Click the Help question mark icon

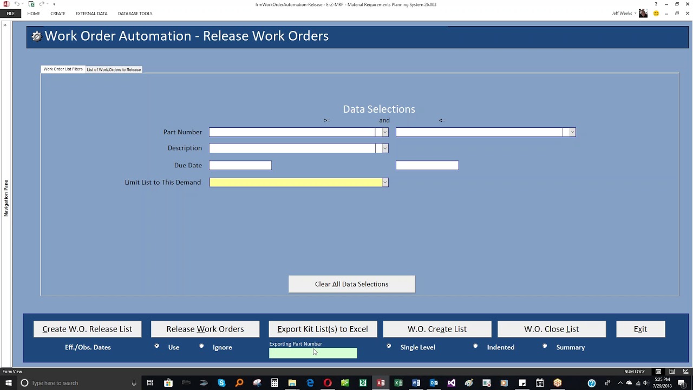tap(656, 4)
